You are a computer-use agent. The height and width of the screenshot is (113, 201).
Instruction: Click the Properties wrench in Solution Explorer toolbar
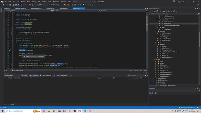[174, 11]
